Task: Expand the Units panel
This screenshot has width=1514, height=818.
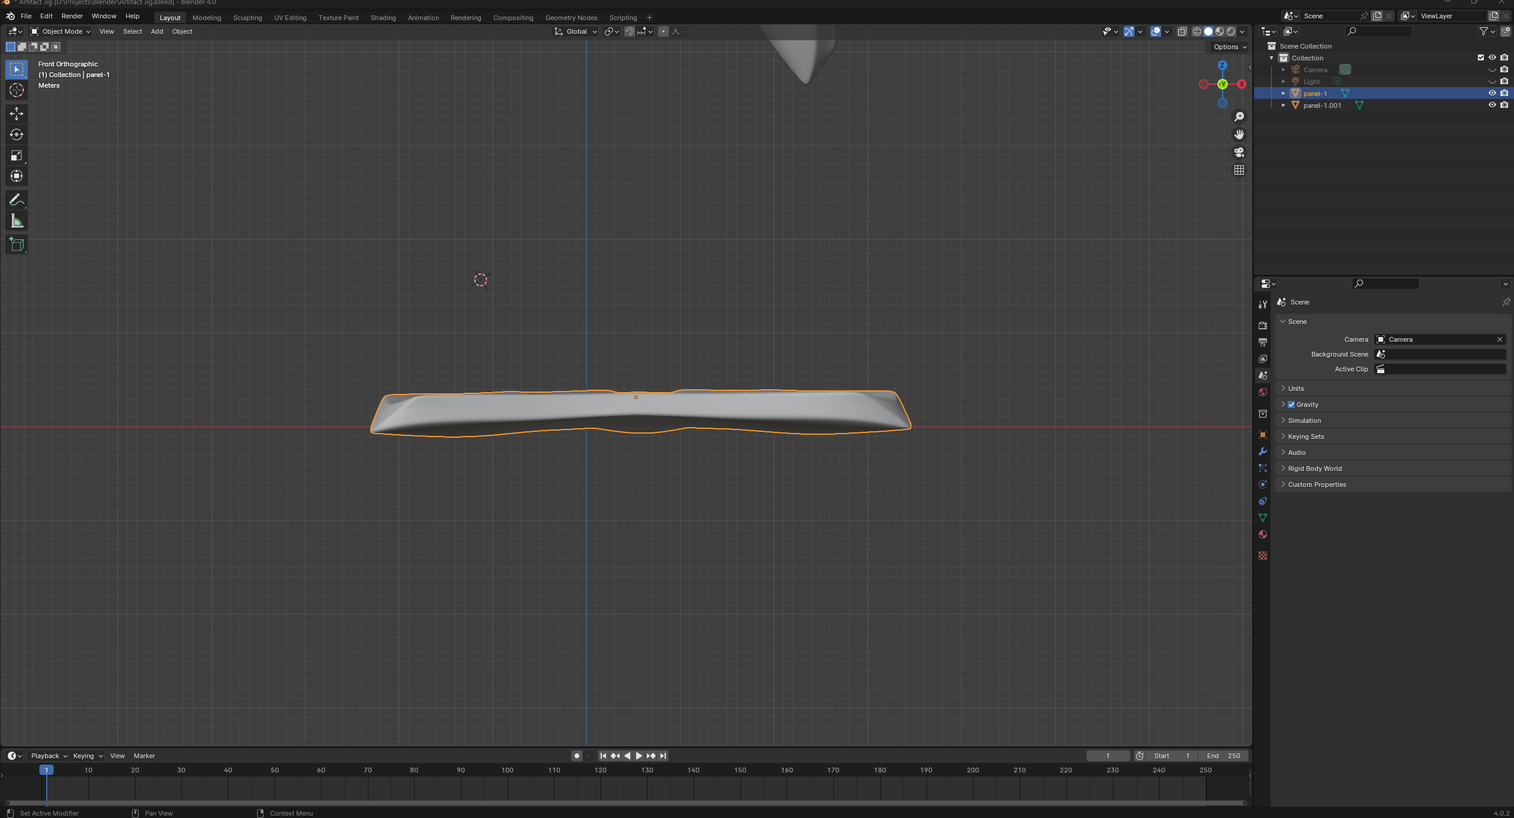Action: (1296, 389)
